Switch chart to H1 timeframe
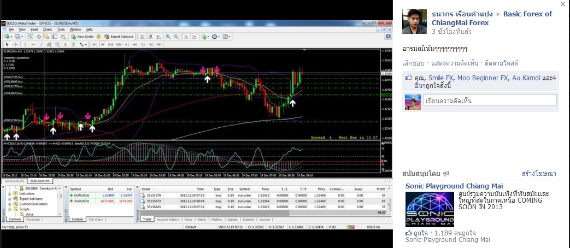Viewport: 570px width, 248px height. [127, 44]
